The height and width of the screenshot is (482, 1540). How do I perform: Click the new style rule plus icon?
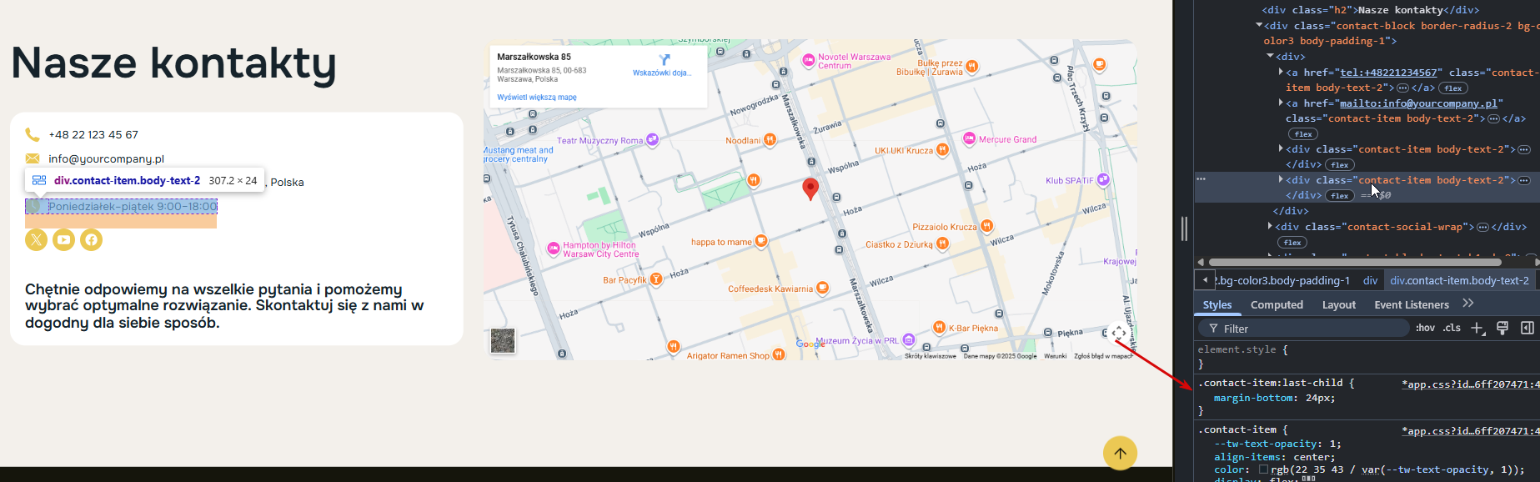1477,329
